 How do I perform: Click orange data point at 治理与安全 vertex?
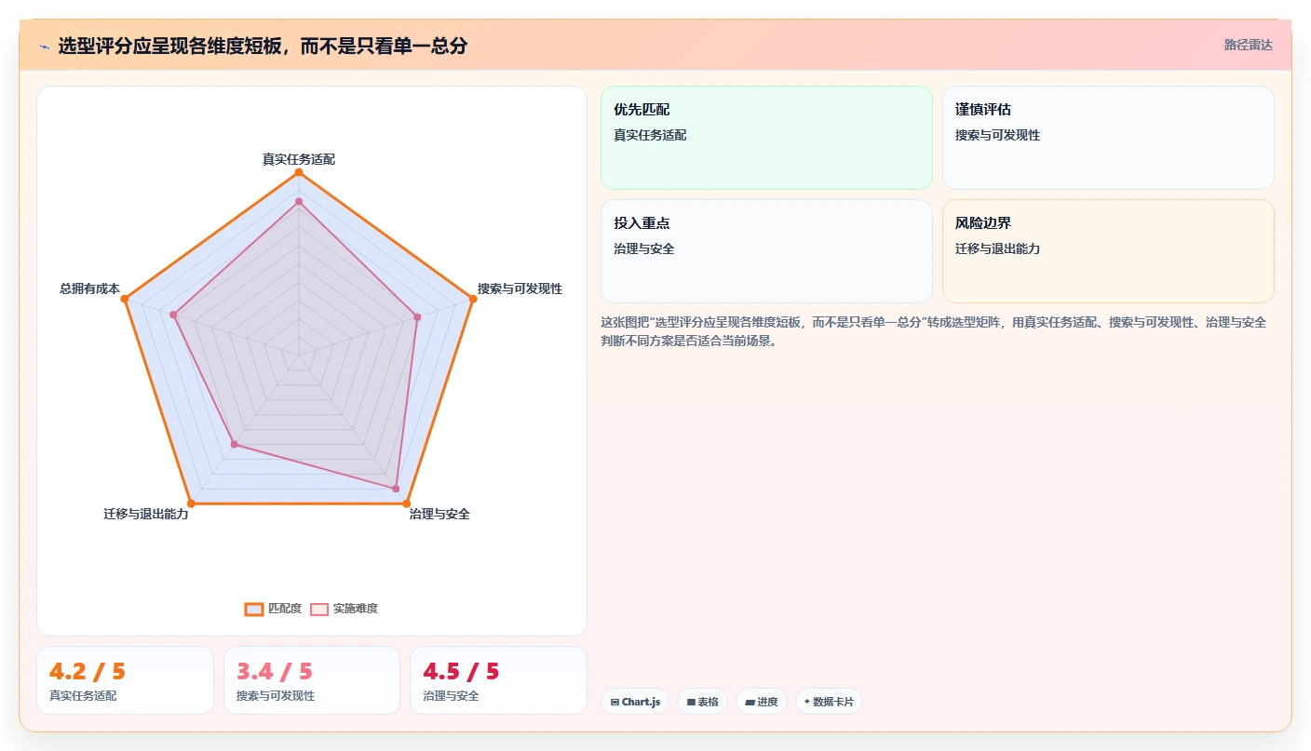[406, 503]
